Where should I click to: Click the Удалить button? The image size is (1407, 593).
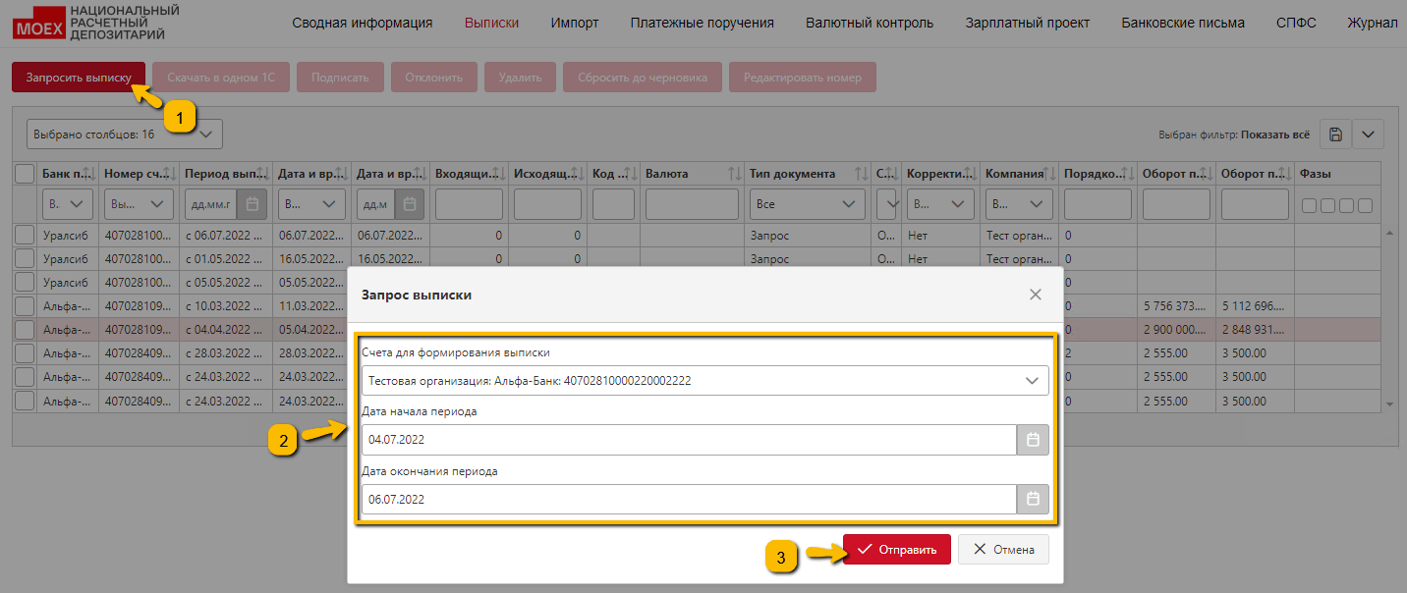[x=520, y=78]
